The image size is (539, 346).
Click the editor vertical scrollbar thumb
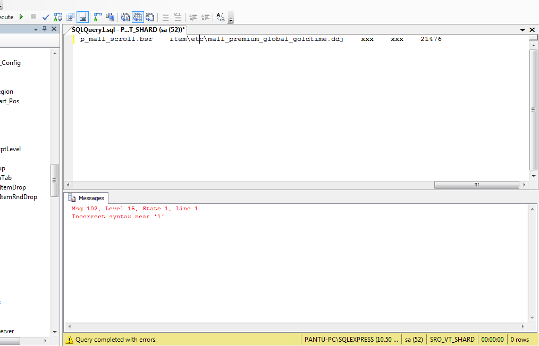coord(534,110)
